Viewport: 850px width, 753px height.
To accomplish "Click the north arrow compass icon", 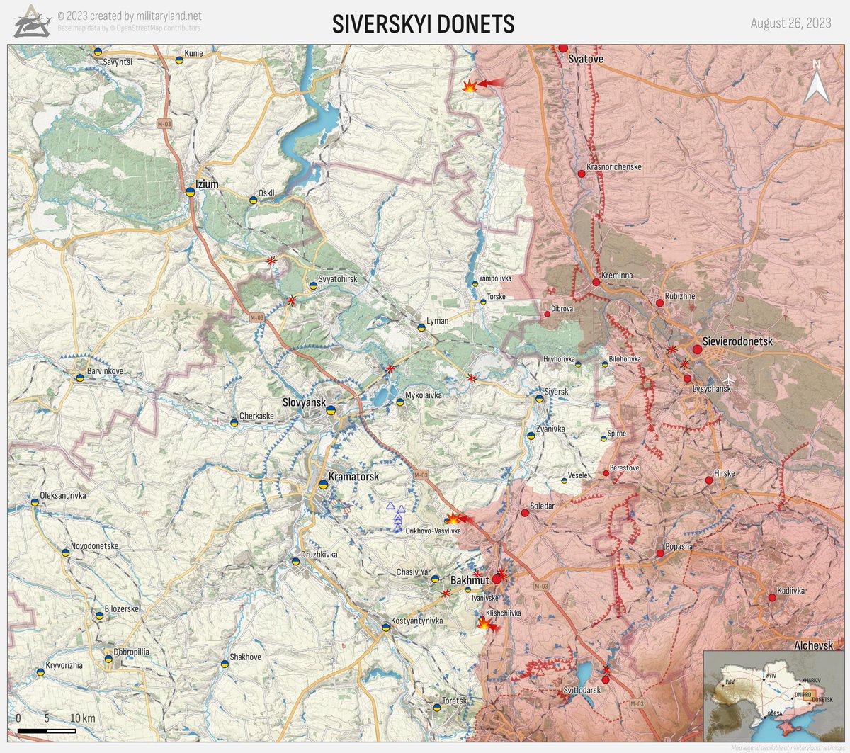I will 816,83.
